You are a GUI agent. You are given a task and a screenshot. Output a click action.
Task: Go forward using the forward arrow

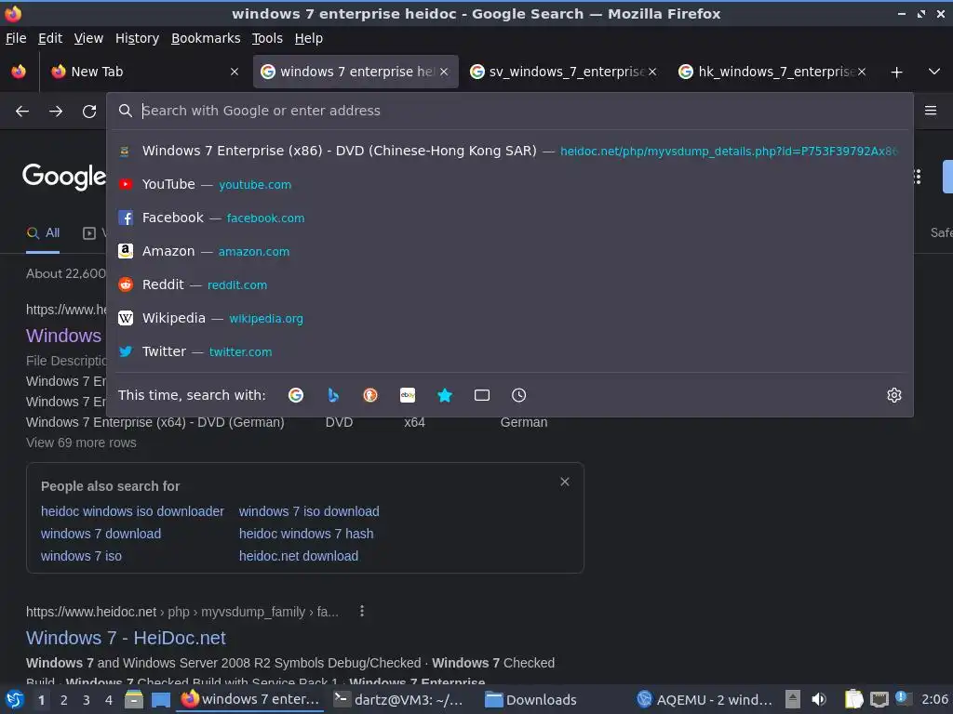[56, 112]
